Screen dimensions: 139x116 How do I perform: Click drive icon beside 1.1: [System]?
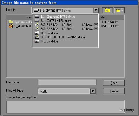coord(37,16)
